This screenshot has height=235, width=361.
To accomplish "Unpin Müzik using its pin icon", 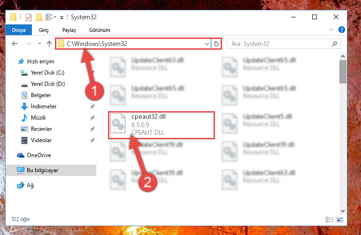I will tap(92, 118).
